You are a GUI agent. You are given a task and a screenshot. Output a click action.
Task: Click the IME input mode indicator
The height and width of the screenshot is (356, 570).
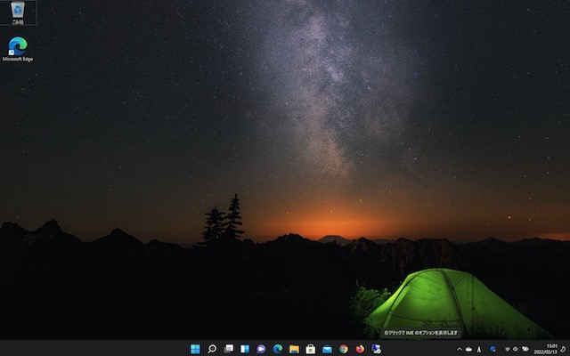coord(479,350)
